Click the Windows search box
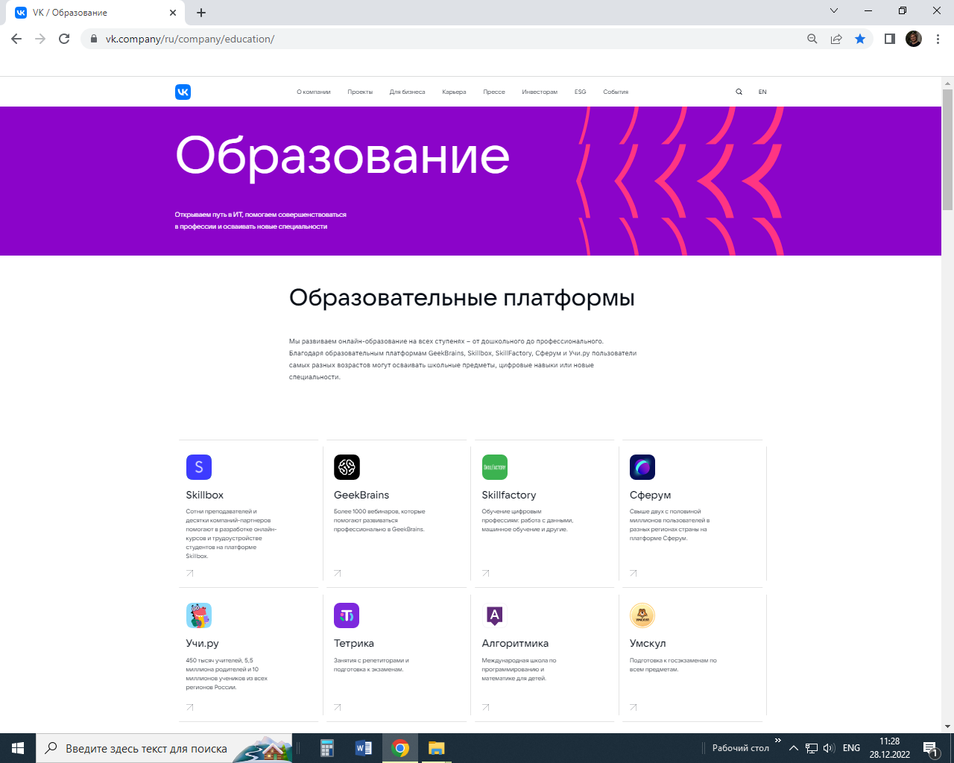The height and width of the screenshot is (763, 954). click(x=164, y=748)
